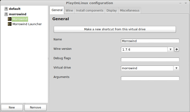The height and width of the screenshot is (112, 190).
Task: Click the Virtual drive field showing morrowind
Action: pyautogui.click(x=147, y=68)
